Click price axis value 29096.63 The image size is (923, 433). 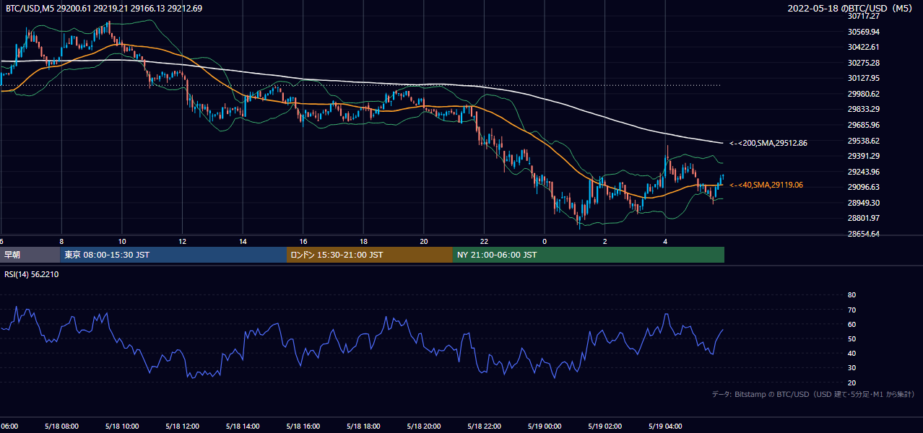pos(864,187)
